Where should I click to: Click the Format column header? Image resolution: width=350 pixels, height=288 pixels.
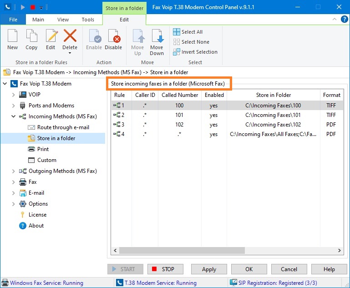[331, 95]
